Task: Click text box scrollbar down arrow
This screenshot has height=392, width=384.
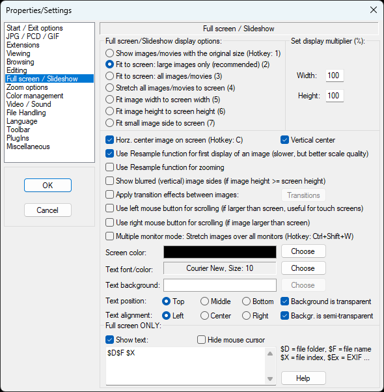Action: point(270,379)
